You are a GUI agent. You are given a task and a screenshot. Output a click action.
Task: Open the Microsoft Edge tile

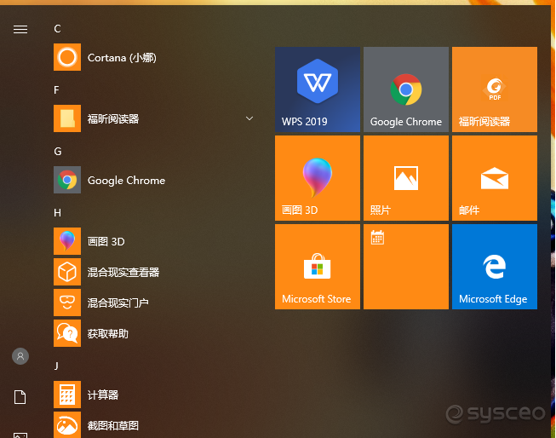click(x=495, y=267)
